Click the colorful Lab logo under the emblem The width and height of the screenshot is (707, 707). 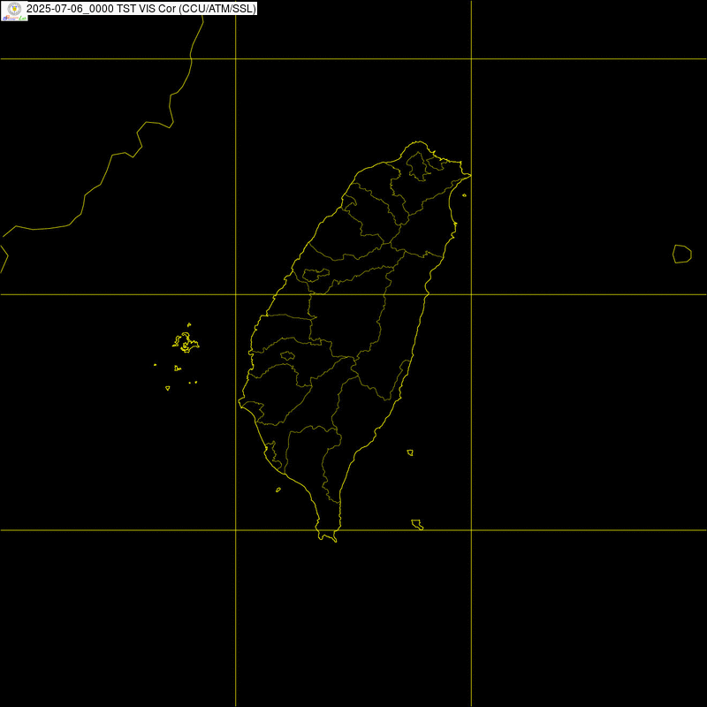[14, 18]
